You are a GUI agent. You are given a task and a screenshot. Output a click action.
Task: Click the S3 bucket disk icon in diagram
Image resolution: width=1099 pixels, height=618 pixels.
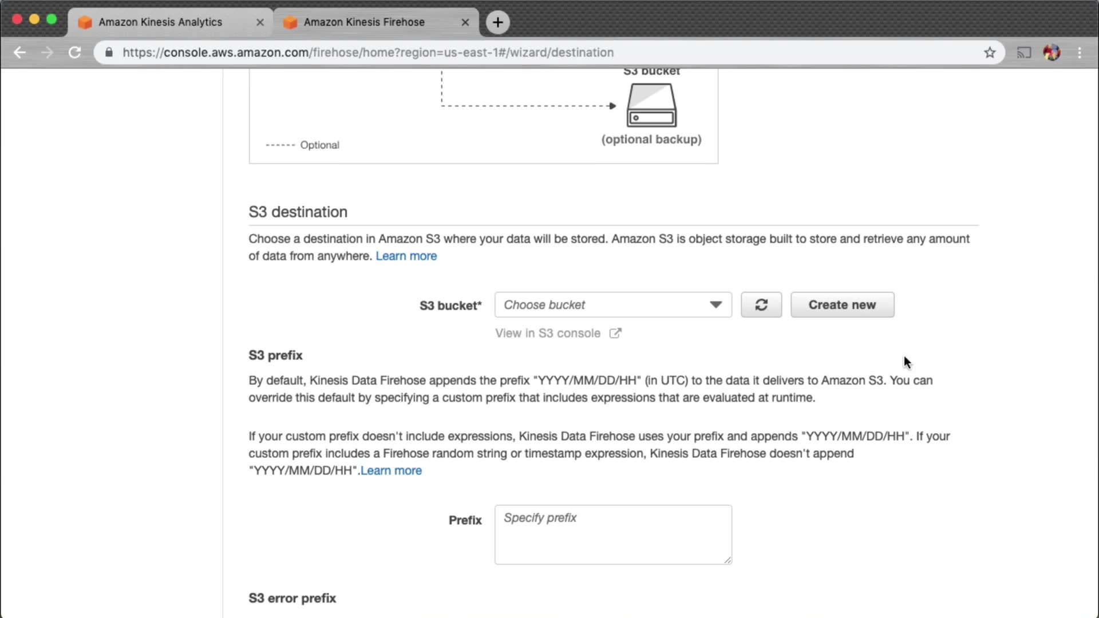click(x=651, y=105)
